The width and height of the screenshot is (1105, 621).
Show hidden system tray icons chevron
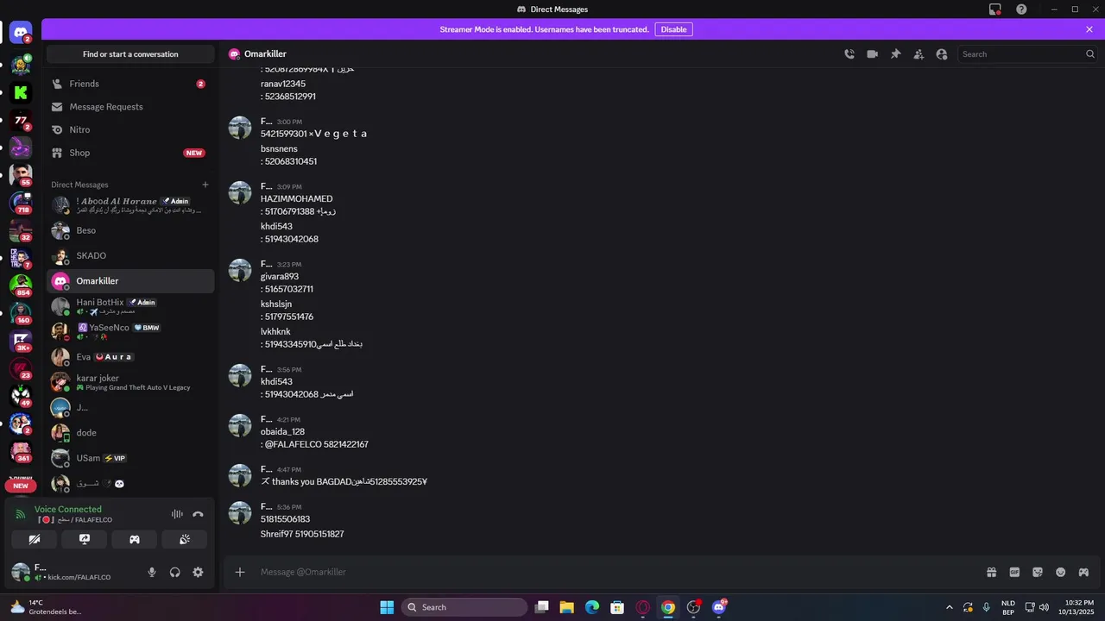[950, 607]
